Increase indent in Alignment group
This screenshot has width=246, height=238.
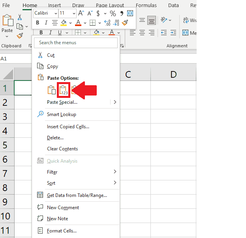coord(173,33)
